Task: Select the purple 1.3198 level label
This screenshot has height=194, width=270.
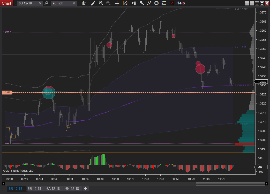Action: [x=7, y=143]
